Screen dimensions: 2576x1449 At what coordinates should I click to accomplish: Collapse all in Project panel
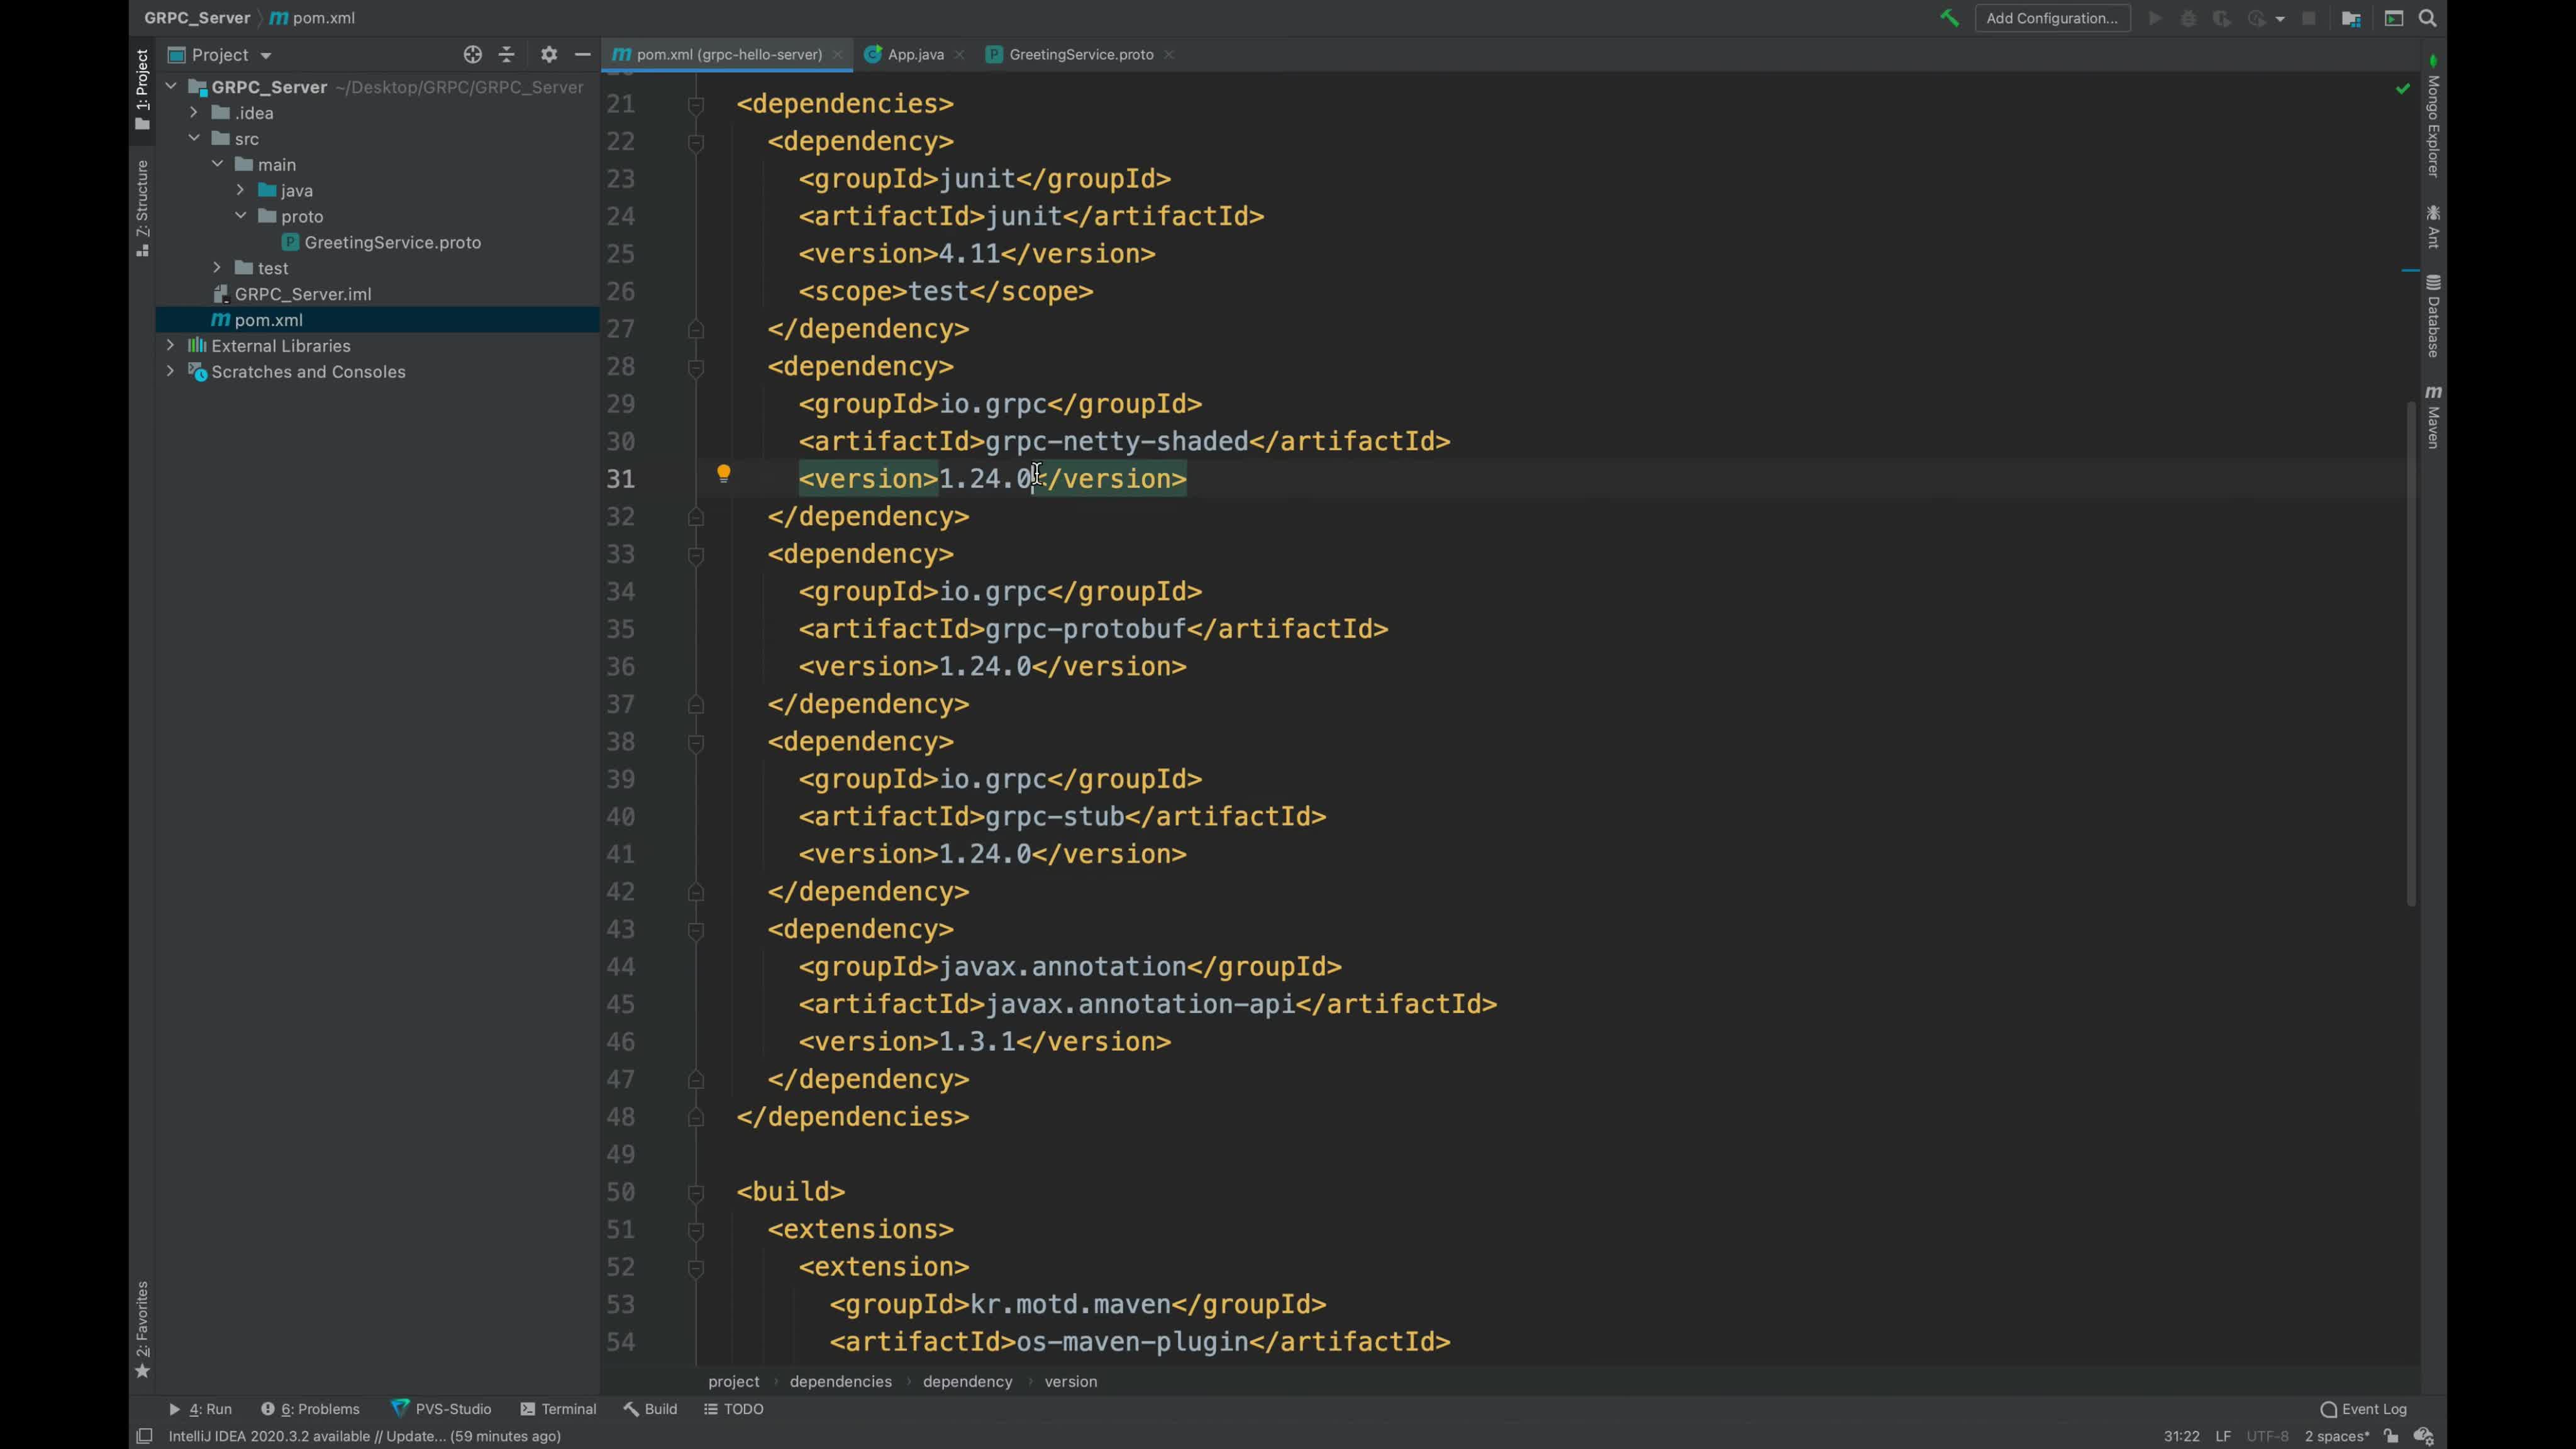coord(507,55)
